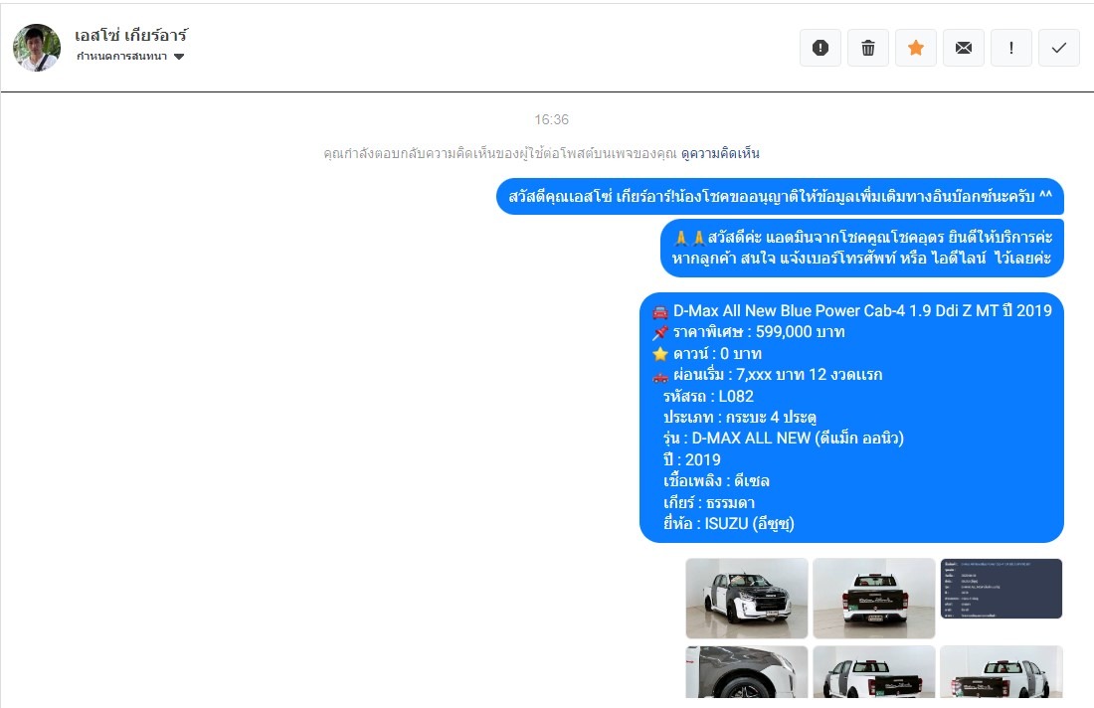Open the contact's profile picture
The width and height of the screenshot is (1094, 708).
coord(36,48)
